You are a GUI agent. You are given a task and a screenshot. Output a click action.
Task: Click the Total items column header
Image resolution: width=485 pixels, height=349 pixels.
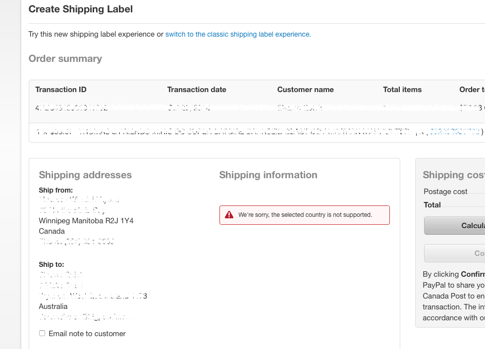tap(402, 90)
